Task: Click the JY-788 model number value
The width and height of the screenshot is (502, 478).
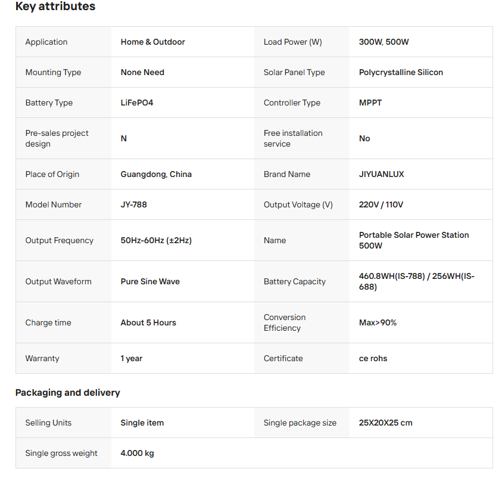Action: point(133,204)
